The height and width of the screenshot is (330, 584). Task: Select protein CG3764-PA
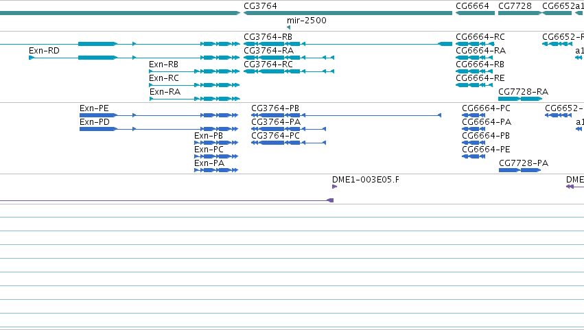[x=289, y=129]
